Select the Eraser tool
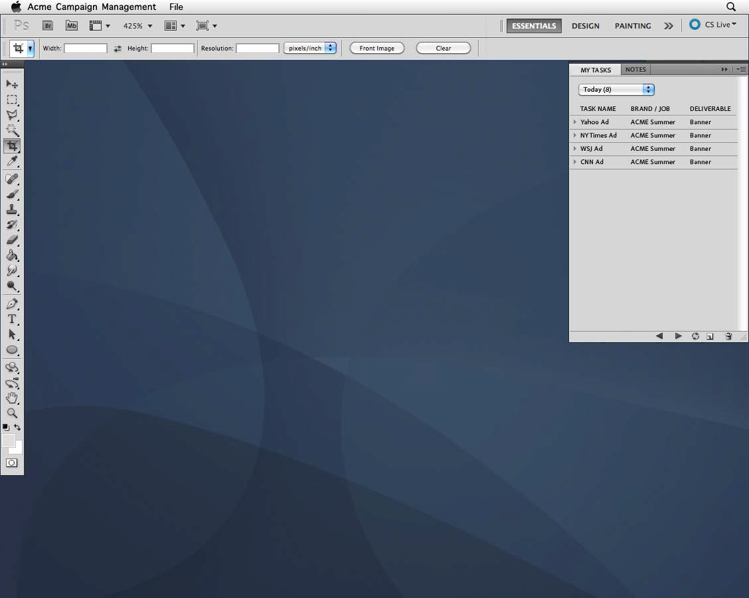Screen dimensions: 749x598 [x=12, y=240]
